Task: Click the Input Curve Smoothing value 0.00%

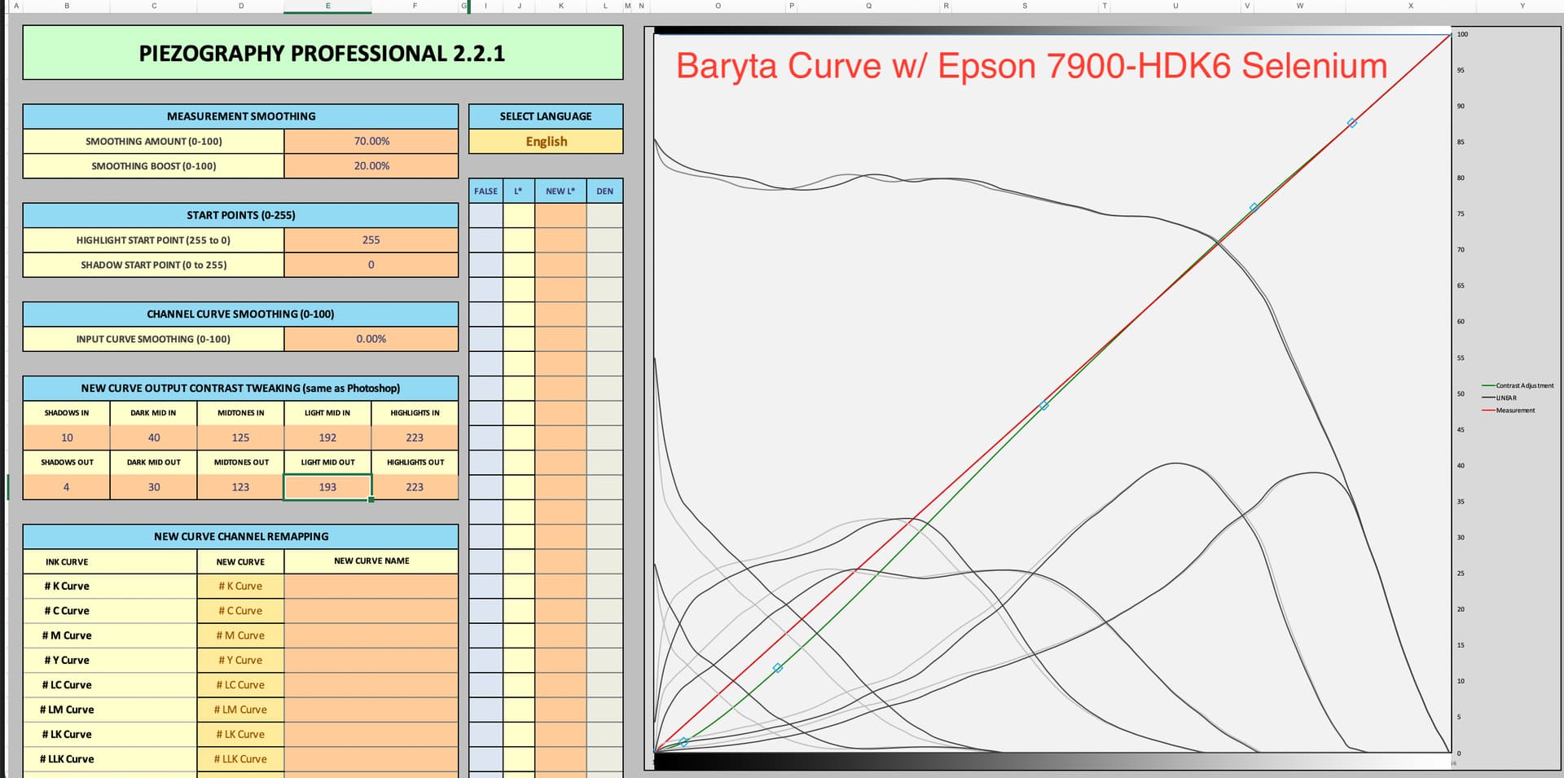Action: (x=371, y=339)
